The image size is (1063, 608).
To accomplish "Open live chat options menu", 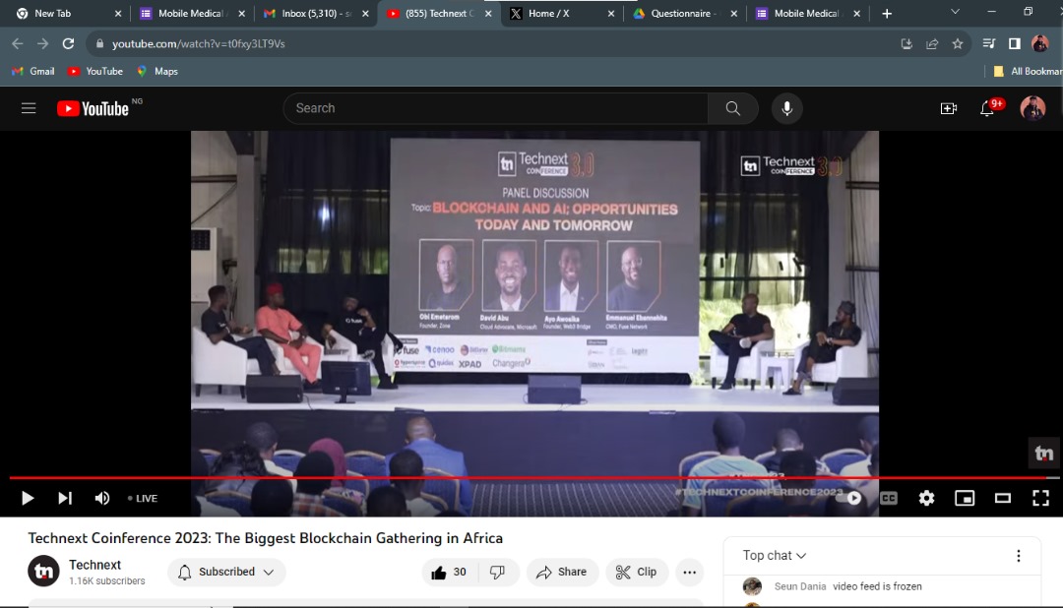I will (1019, 556).
